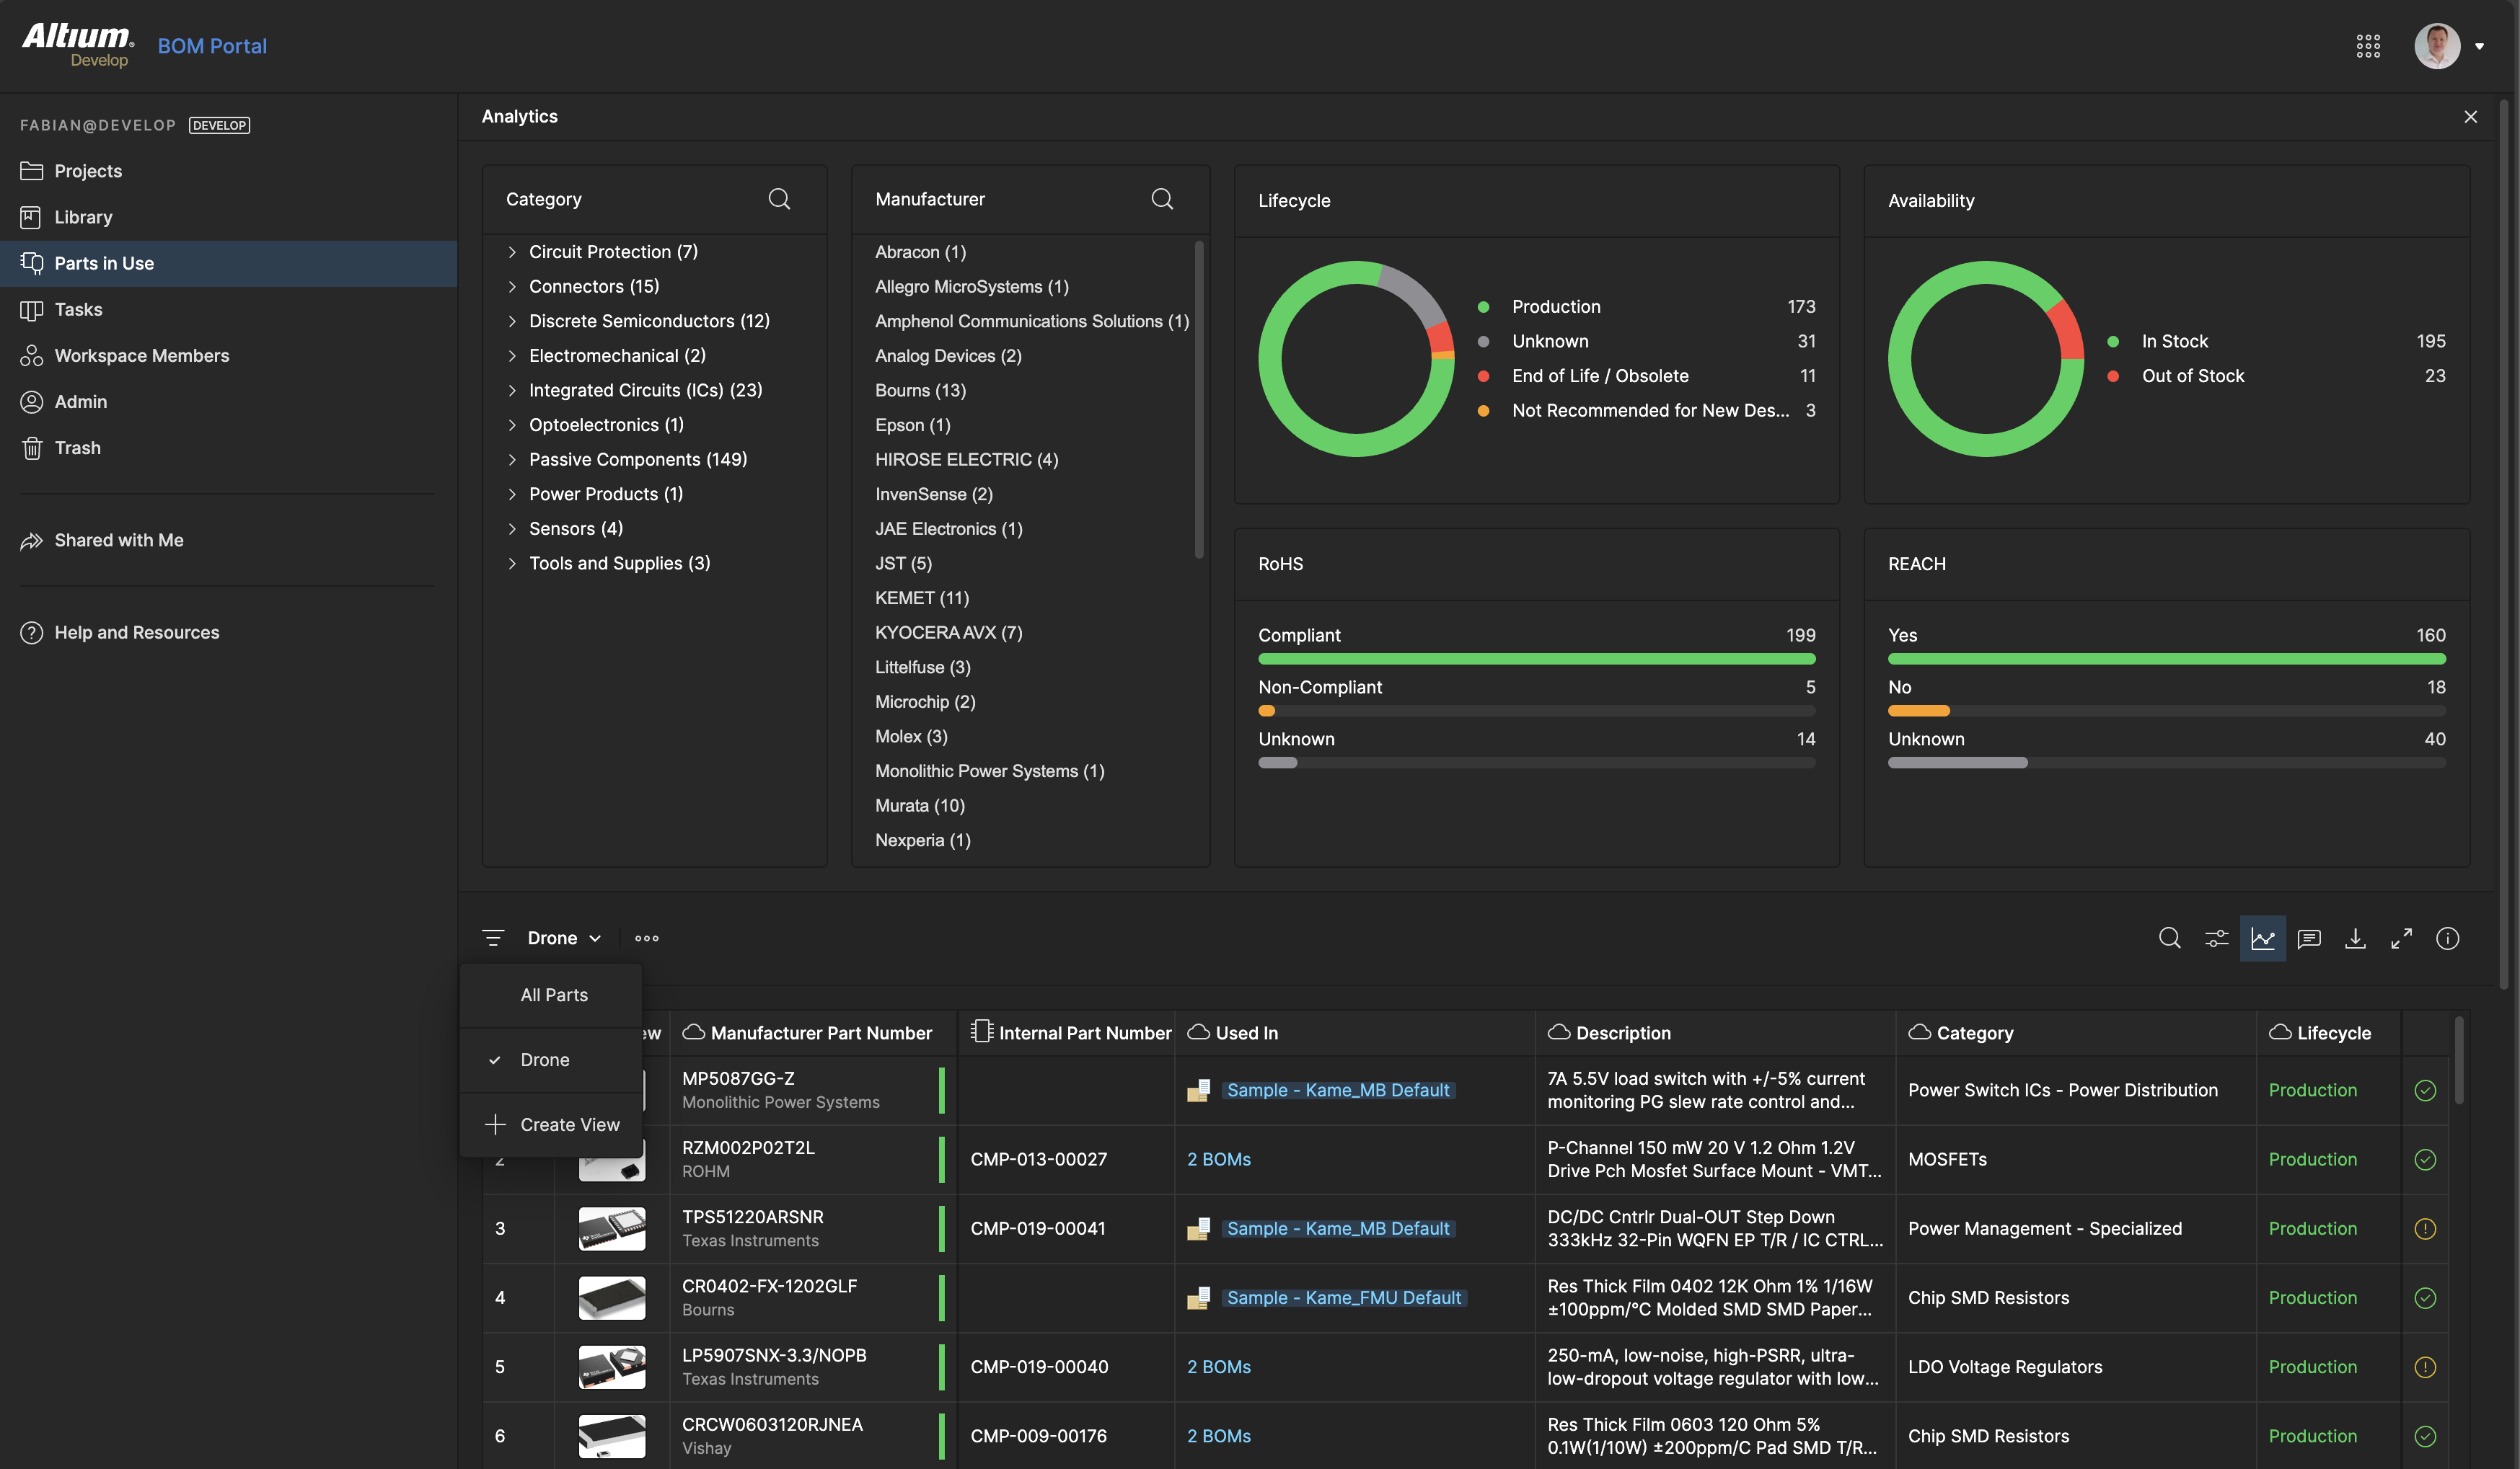
Task: Expand the Integrated Circuits (ICs) category
Action: pyautogui.click(x=512, y=391)
